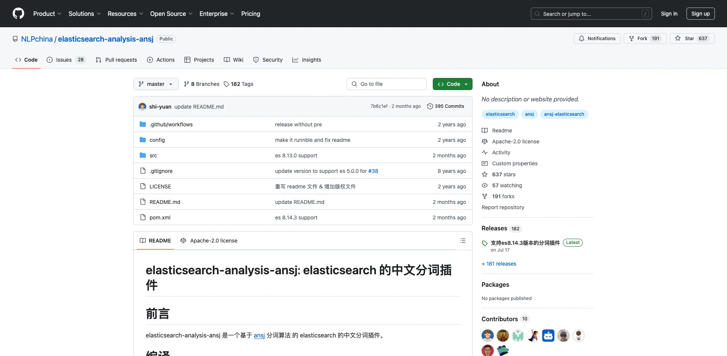Image resolution: width=727 pixels, height=356 pixels.
Task: Select the README tab
Action: tap(155, 241)
